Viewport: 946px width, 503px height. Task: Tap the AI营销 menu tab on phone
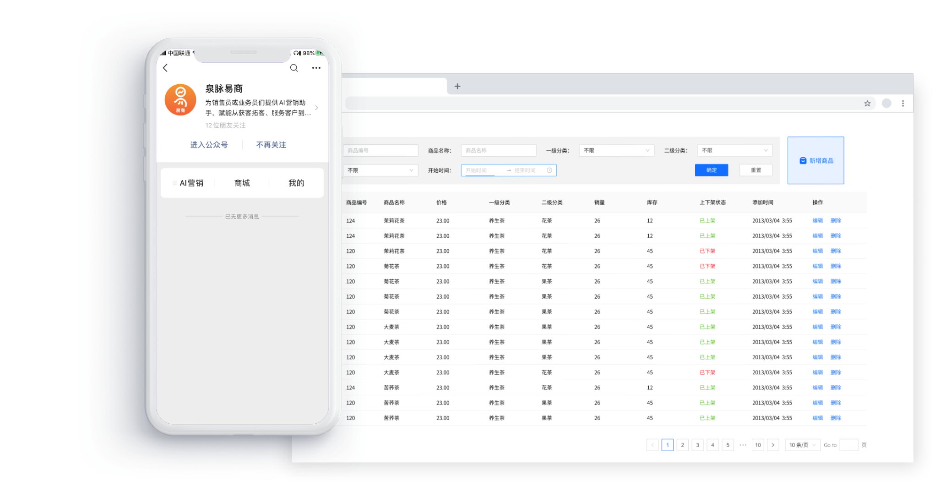tap(191, 183)
